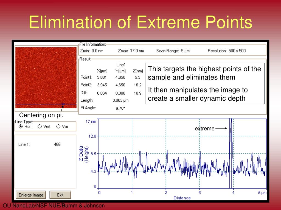
Task: Select the Hori line type radio button
Action: (x=21, y=126)
